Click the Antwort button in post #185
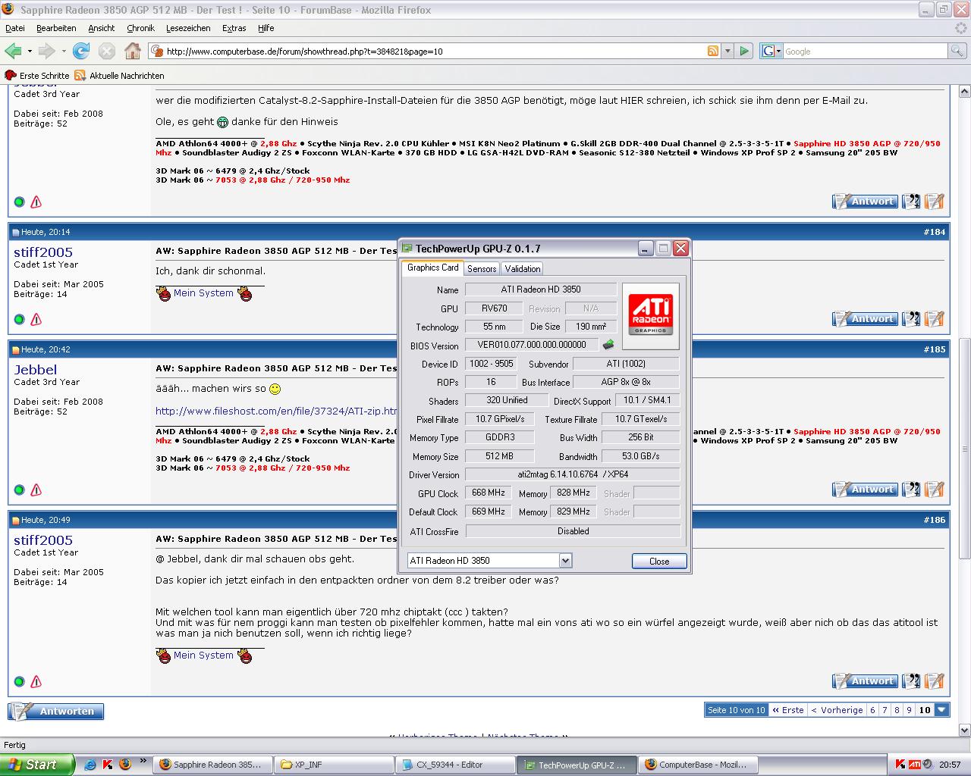This screenshot has height=776, width=971. (x=865, y=490)
